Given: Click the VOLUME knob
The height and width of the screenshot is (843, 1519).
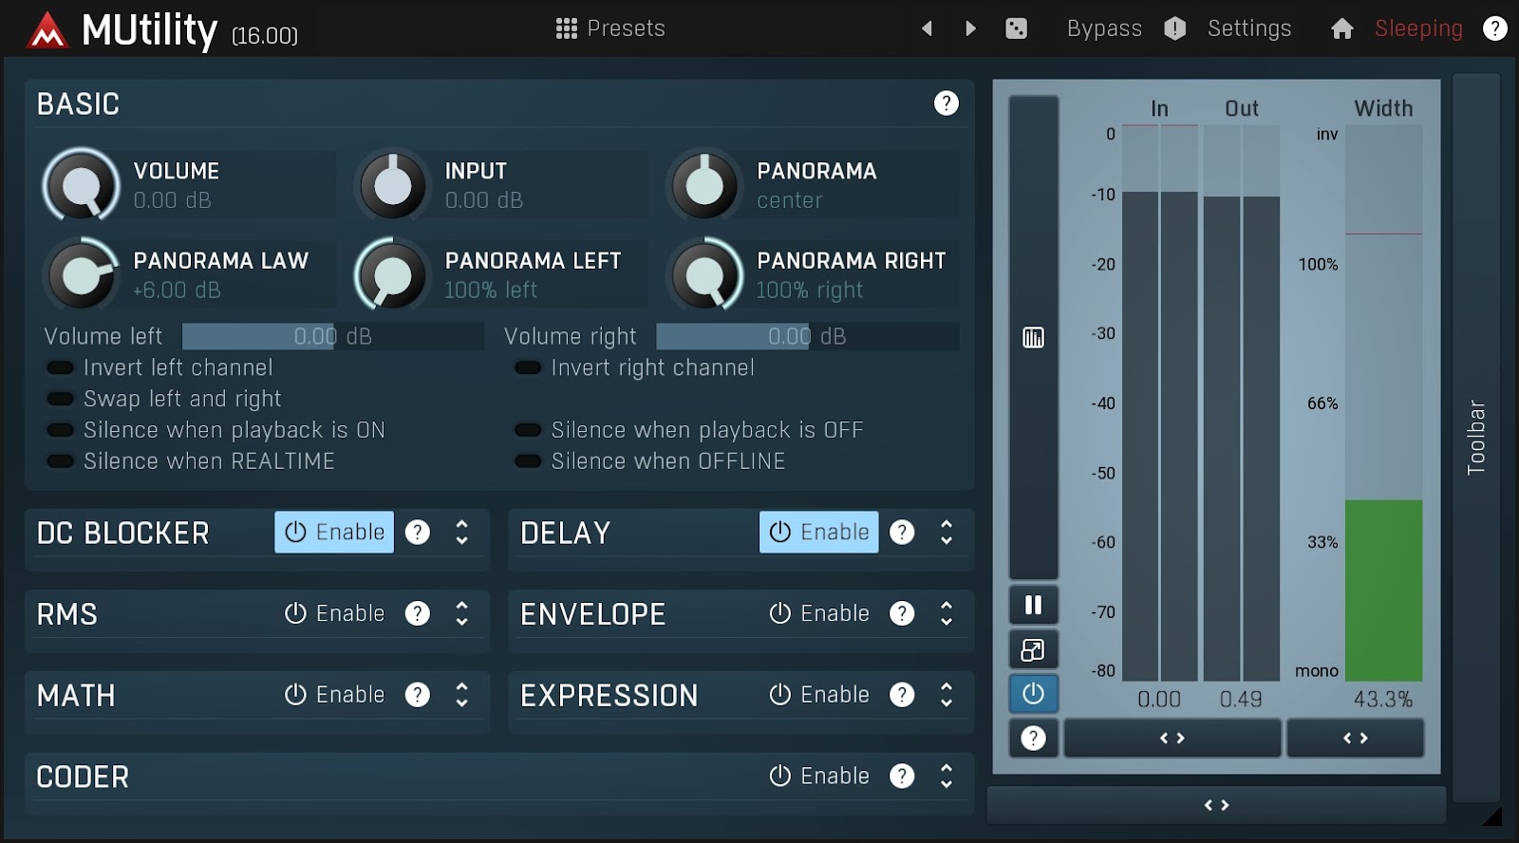Looking at the screenshot, I should [x=81, y=185].
